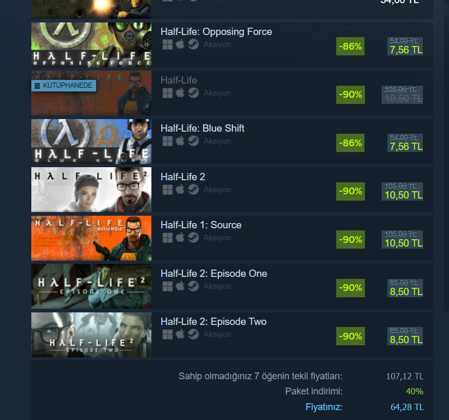
Task: Open the Half-Life 1: Source thumbnail
Action: click(91, 238)
